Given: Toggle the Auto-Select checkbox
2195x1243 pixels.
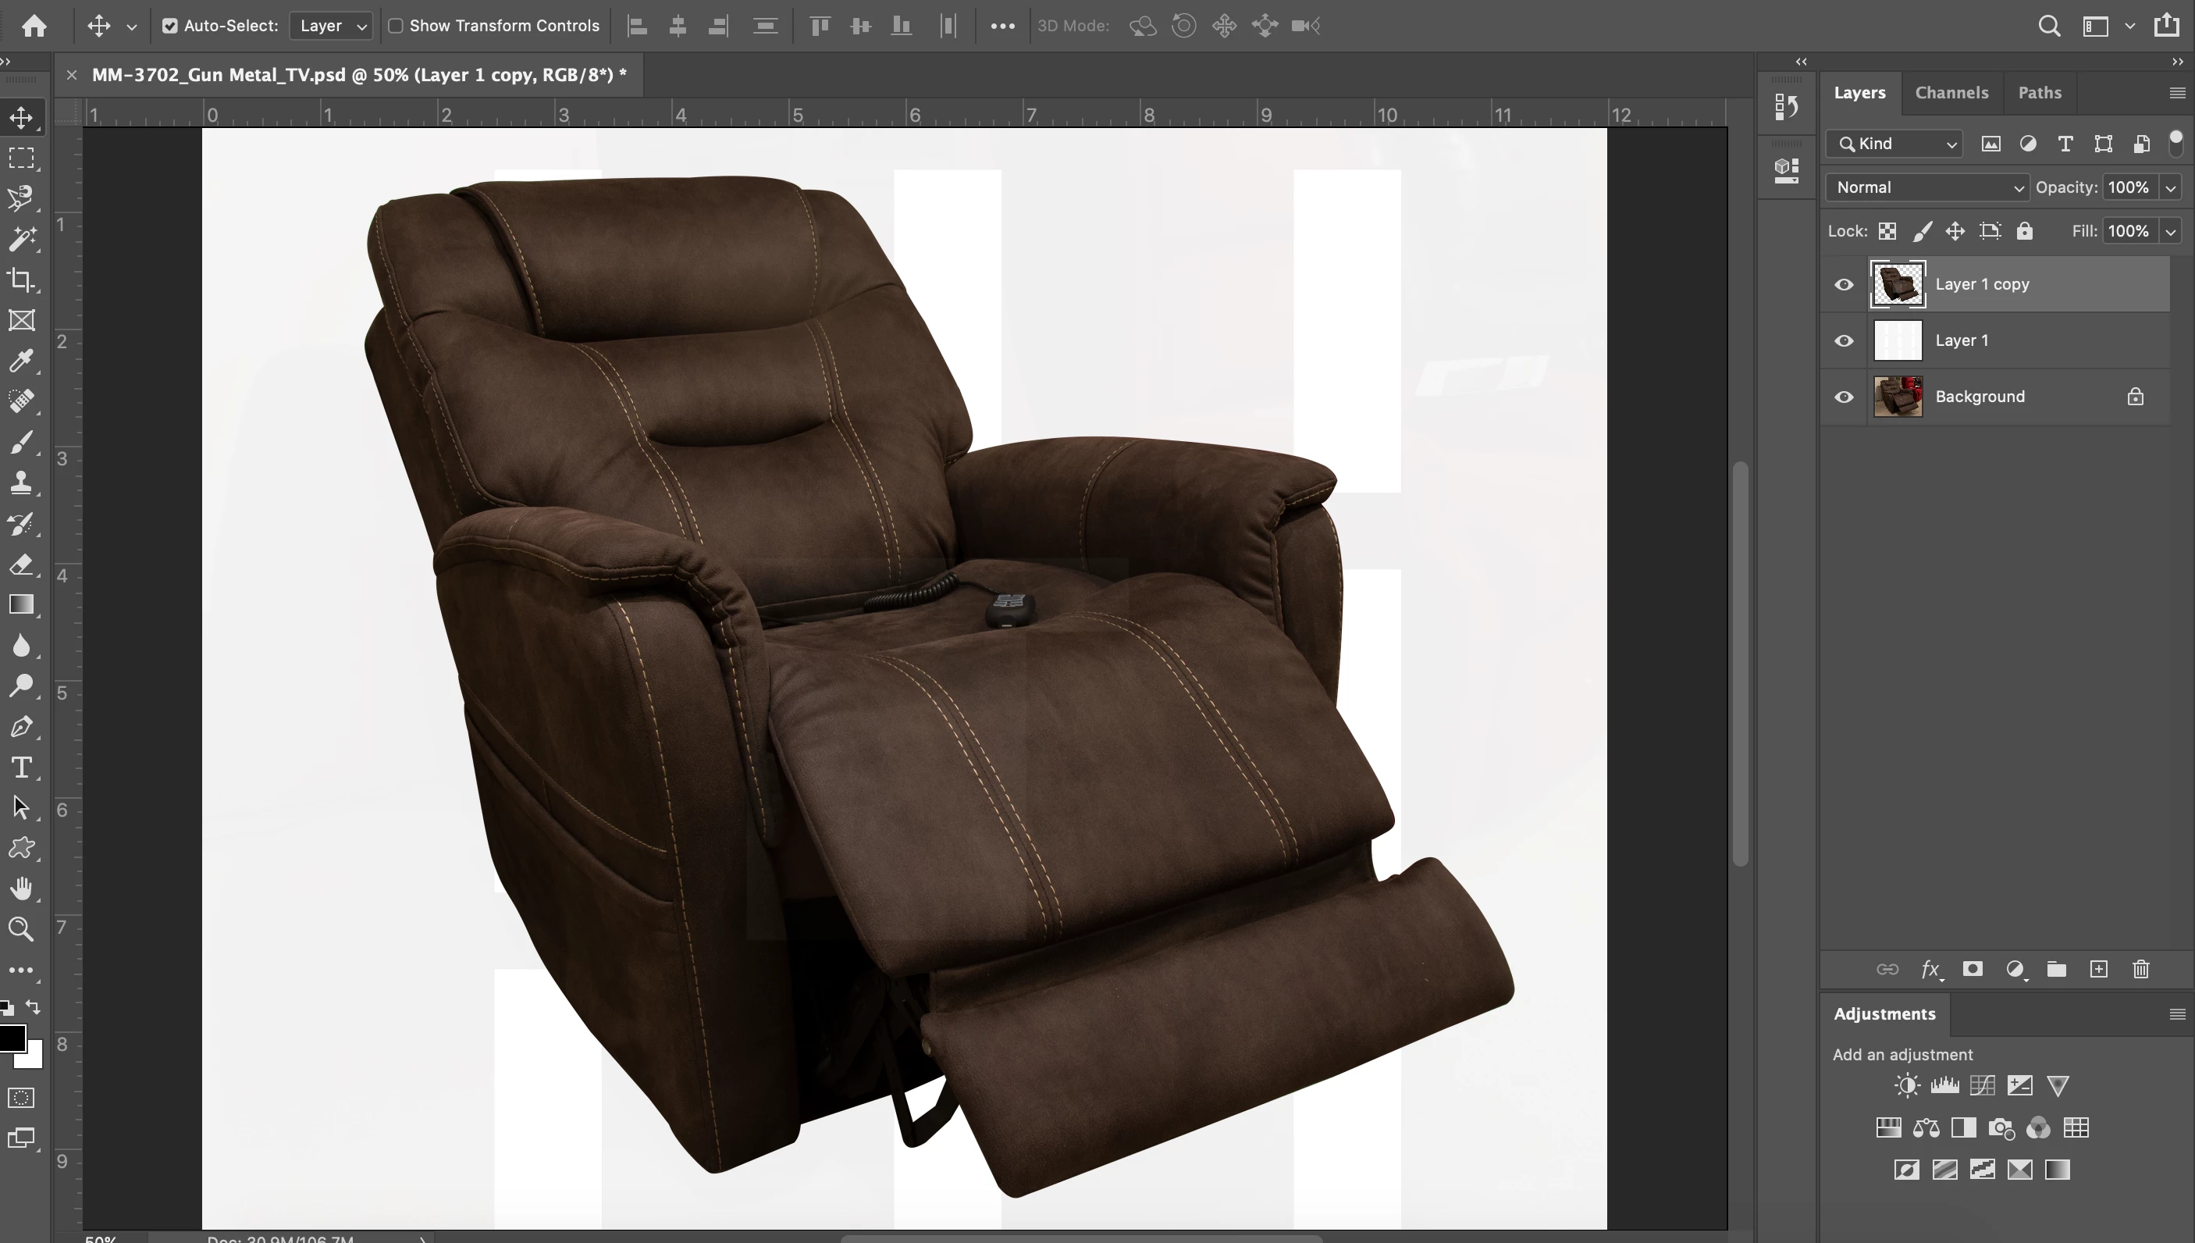Looking at the screenshot, I should [x=170, y=26].
